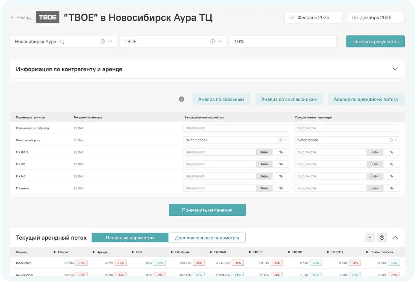
Task: Go back using the Назад link
Action: [x=21, y=18]
